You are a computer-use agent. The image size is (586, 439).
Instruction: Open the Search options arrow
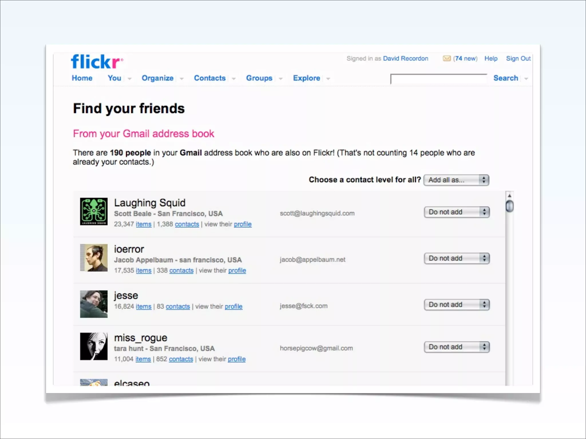click(x=526, y=79)
